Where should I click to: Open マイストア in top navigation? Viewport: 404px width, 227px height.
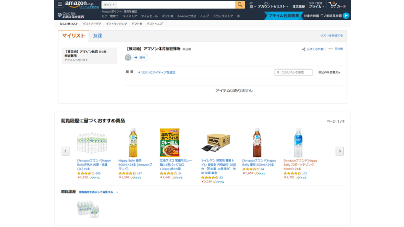pos(130,16)
